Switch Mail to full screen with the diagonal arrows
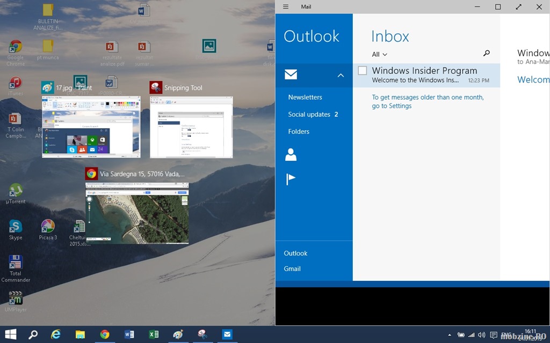The image size is (550, 343). (x=518, y=6)
